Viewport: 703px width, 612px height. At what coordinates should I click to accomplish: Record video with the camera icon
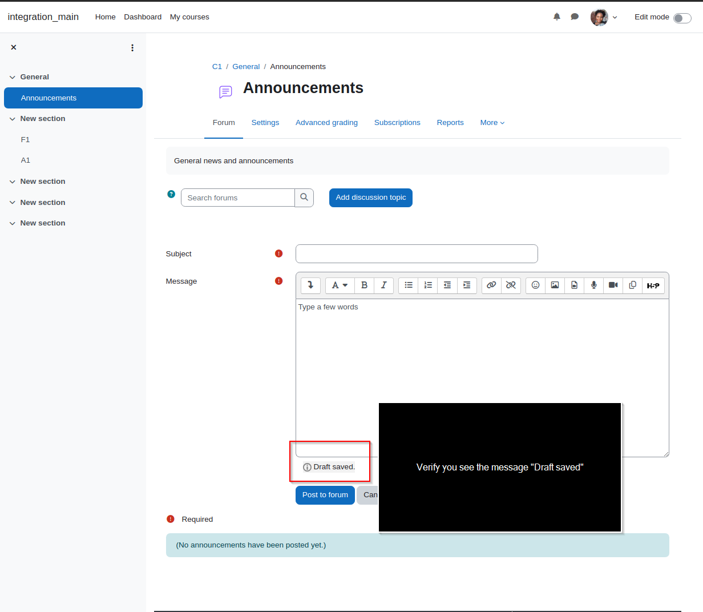tap(613, 285)
